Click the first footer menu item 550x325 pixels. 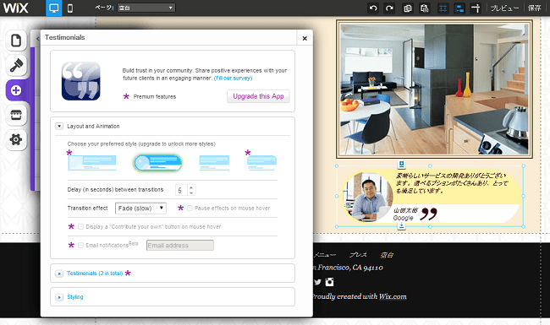pos(325,255)
